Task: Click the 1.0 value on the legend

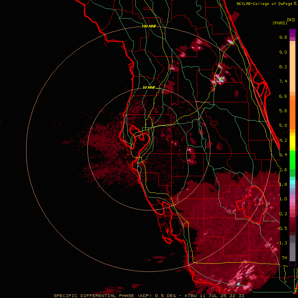Action: [283, 199]
